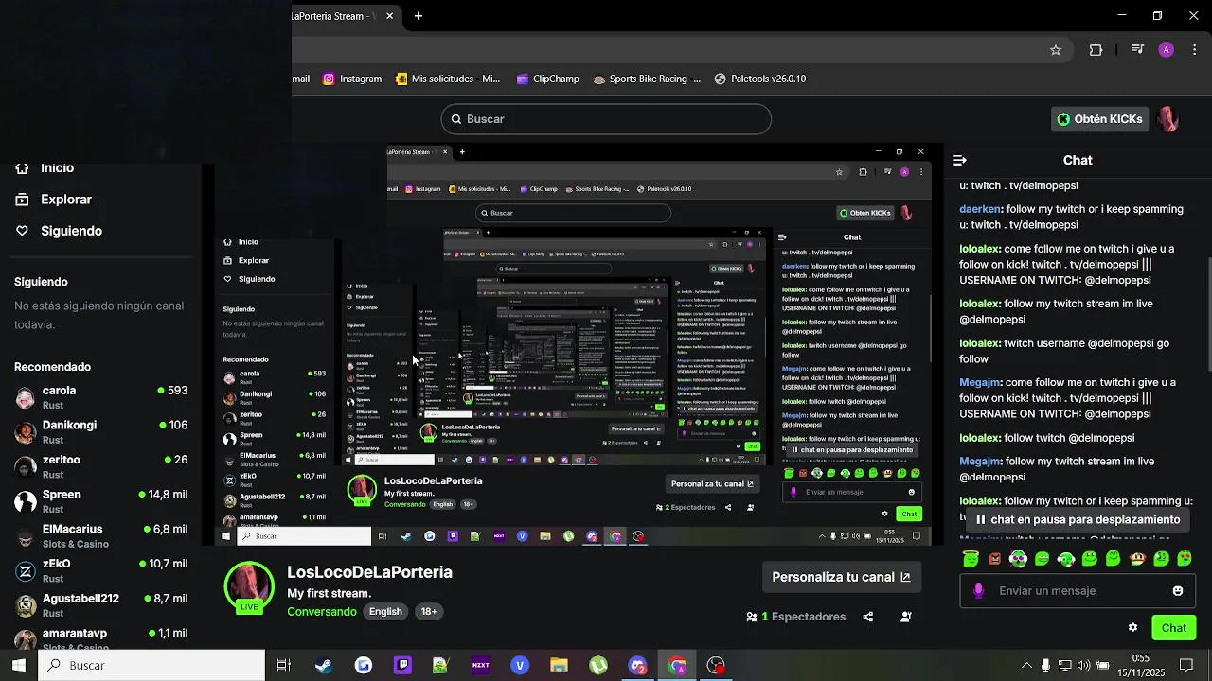
Task: Resume chat via pause banner
Action: tap(1078, 519)
